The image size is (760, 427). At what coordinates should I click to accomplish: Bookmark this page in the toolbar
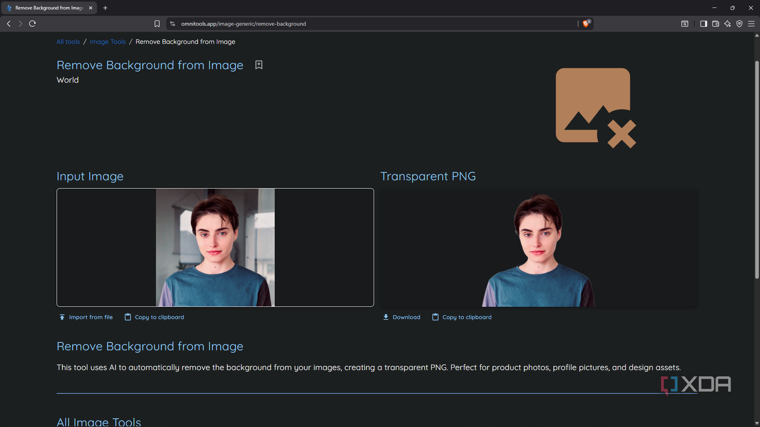point(157,24)
